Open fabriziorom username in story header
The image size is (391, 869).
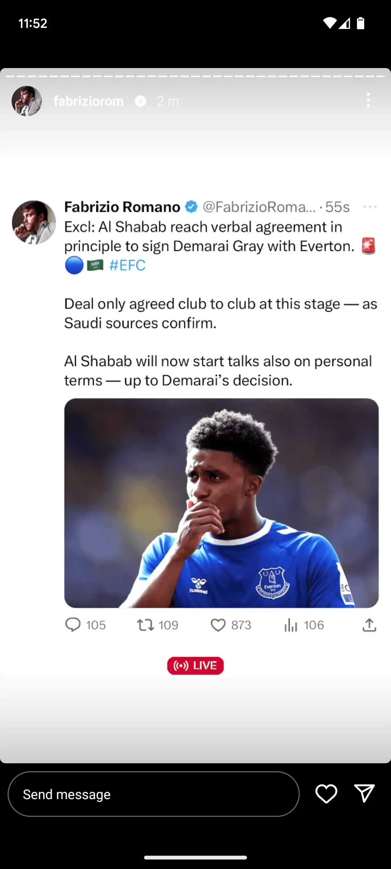(89, 101)
